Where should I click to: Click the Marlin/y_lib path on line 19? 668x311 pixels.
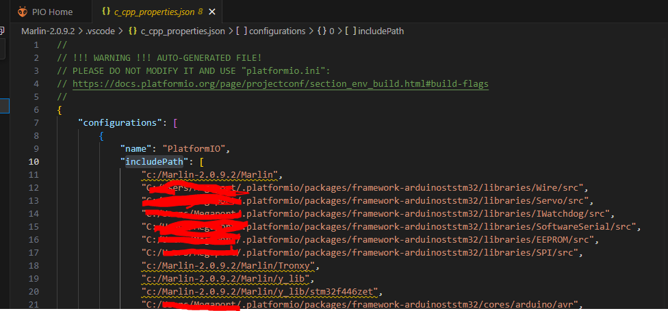point(225,279)
